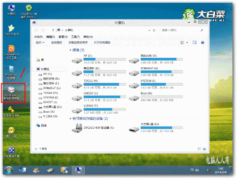The height and width of the screenshot is (179, 237).
Task: Click 打开控制面板 toolbar button
Action: pos(102,43)
